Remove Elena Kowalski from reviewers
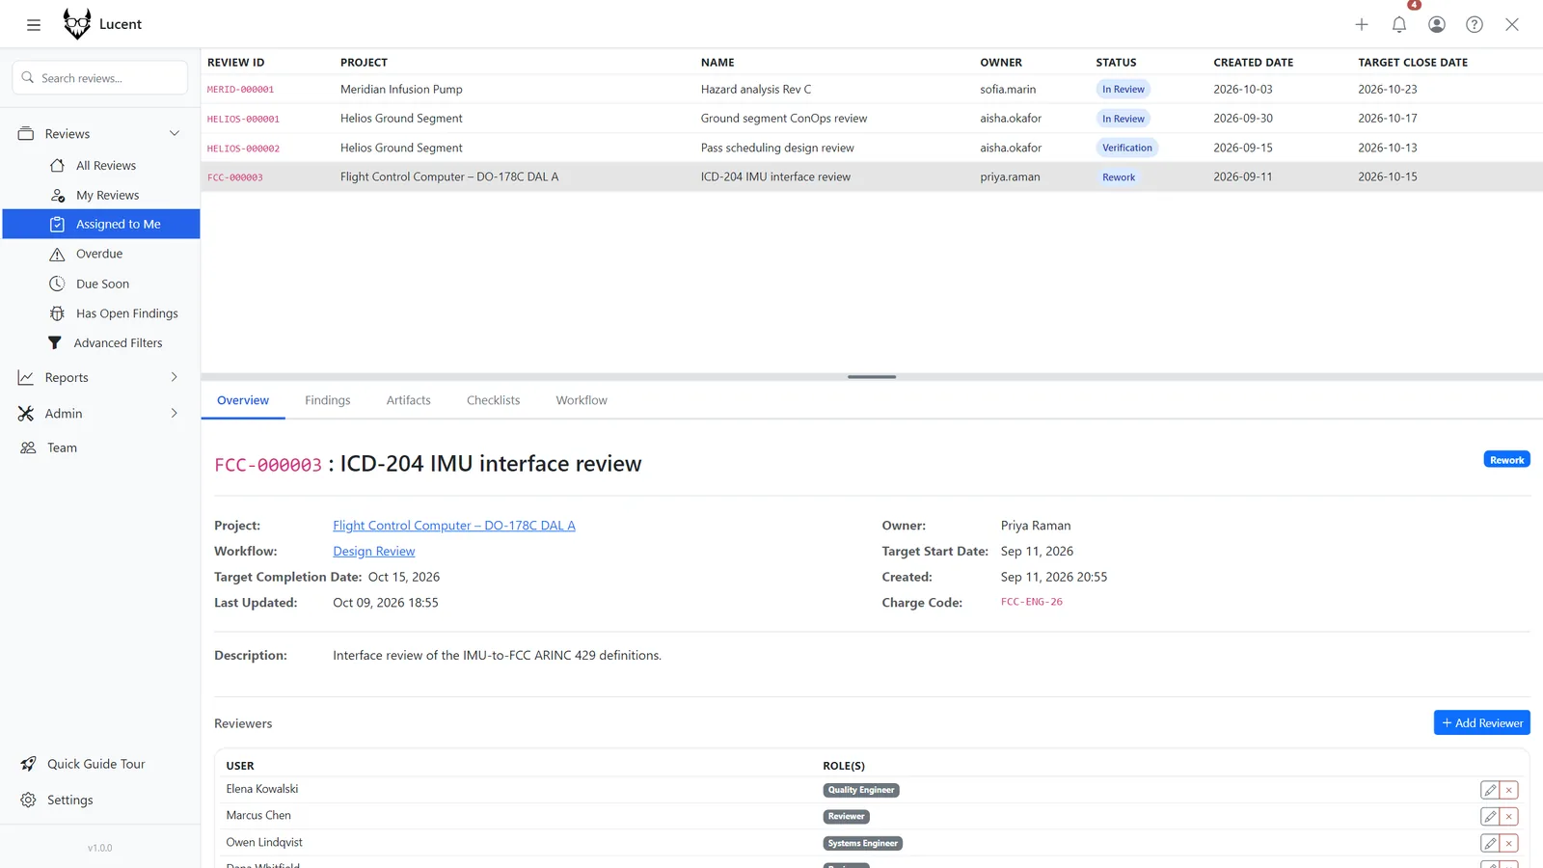Image resolution: width=1543 pixels, height=868 pixels. click(1509, 790)
